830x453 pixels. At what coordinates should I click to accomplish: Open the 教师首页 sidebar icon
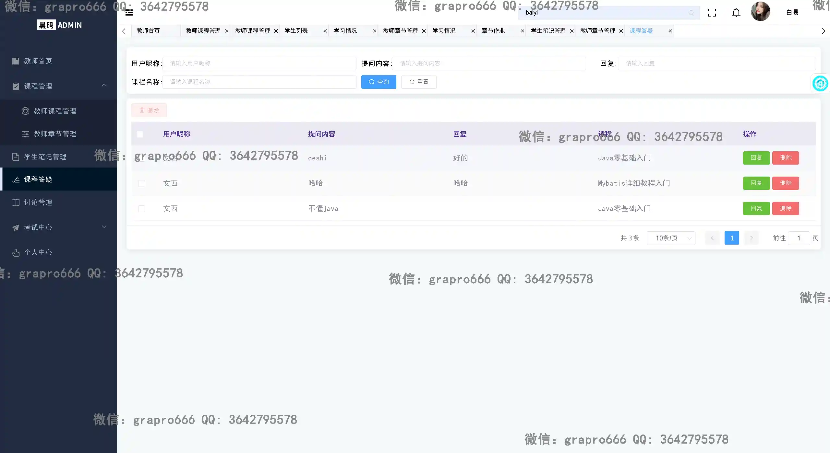16,61
